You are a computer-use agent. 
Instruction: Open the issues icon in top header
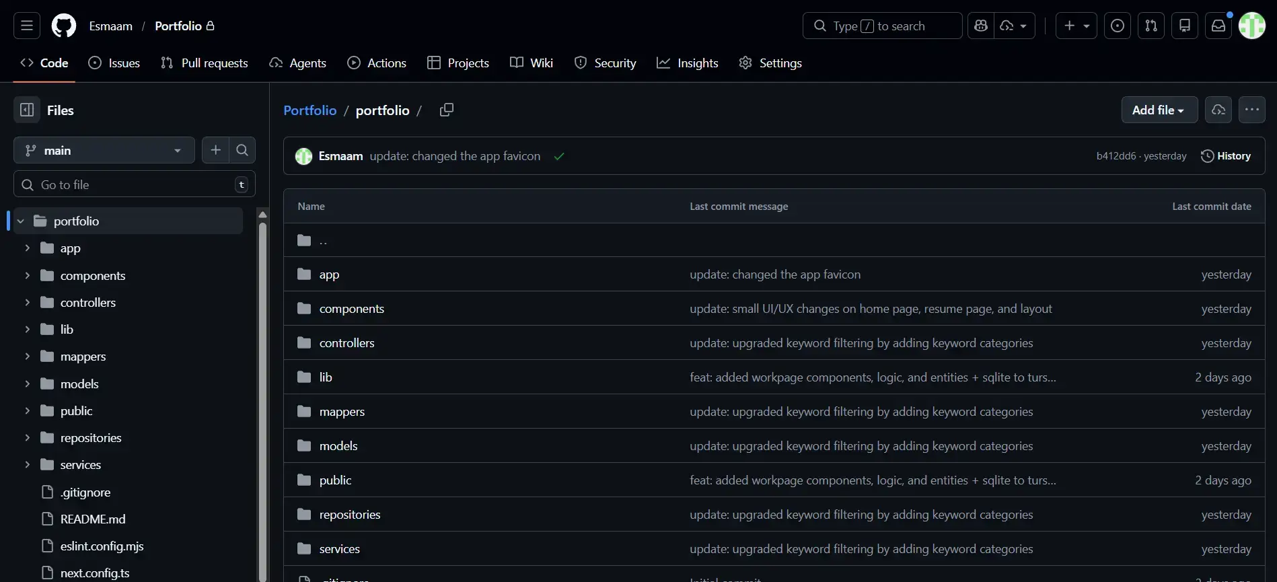pyautogui.click(x=1117, y=26)
